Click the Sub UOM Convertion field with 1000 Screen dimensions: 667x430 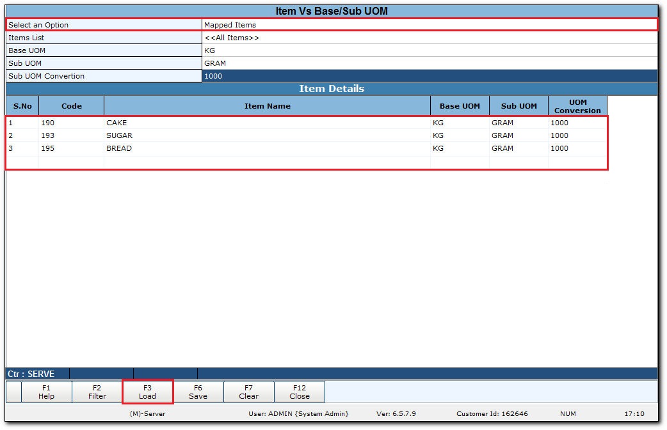click(x=429, y=76)
